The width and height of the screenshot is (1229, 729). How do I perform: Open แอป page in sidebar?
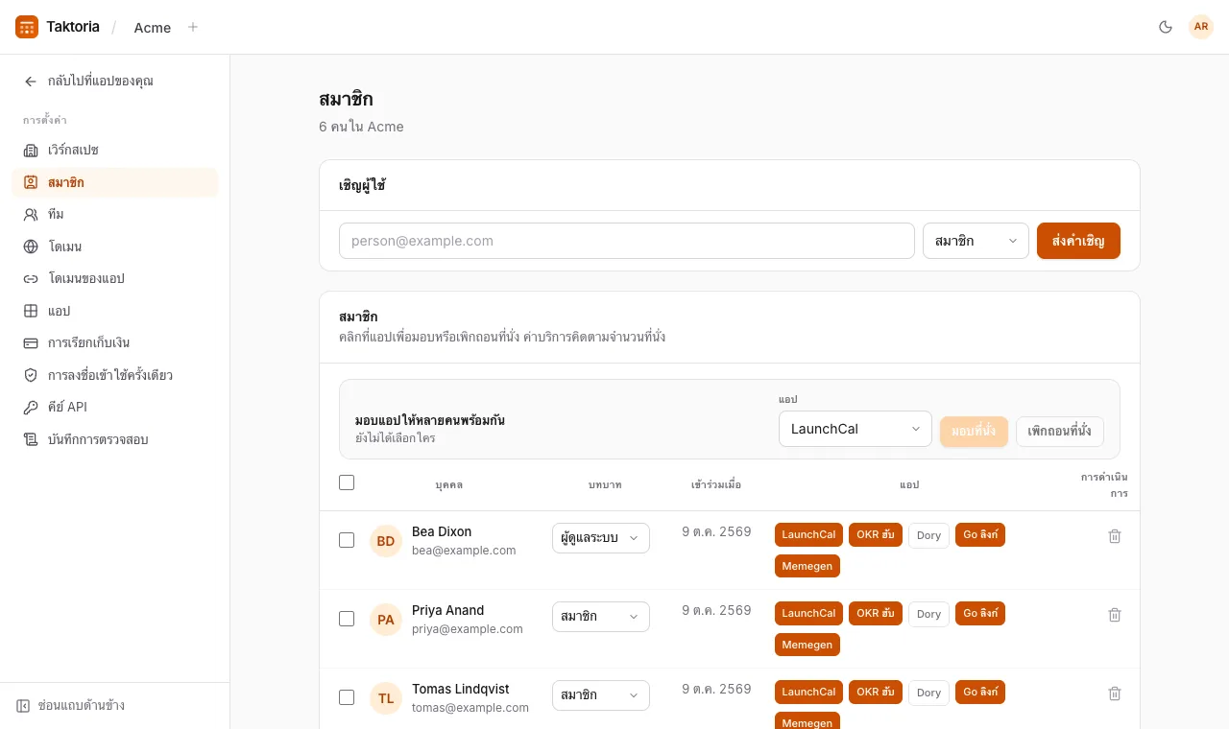pos(115,311)
